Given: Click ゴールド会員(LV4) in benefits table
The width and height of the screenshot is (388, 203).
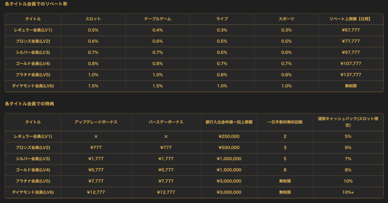Looking at the screenshot, I should click(33, 170).
